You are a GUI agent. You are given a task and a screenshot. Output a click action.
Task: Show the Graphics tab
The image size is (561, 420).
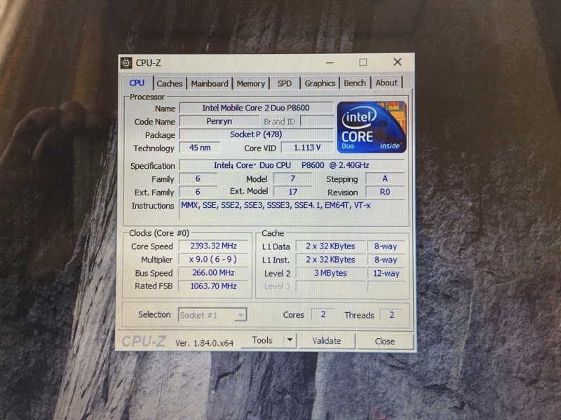[x=320, y=83]
